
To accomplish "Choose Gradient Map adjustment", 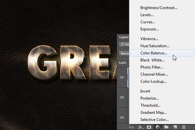I will pyautogui.click(x=153, y=113).
